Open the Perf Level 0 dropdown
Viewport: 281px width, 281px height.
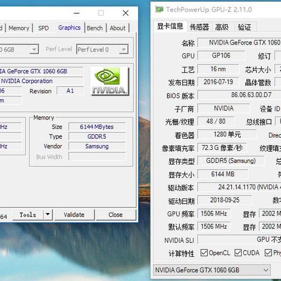(x=102, y=49)
